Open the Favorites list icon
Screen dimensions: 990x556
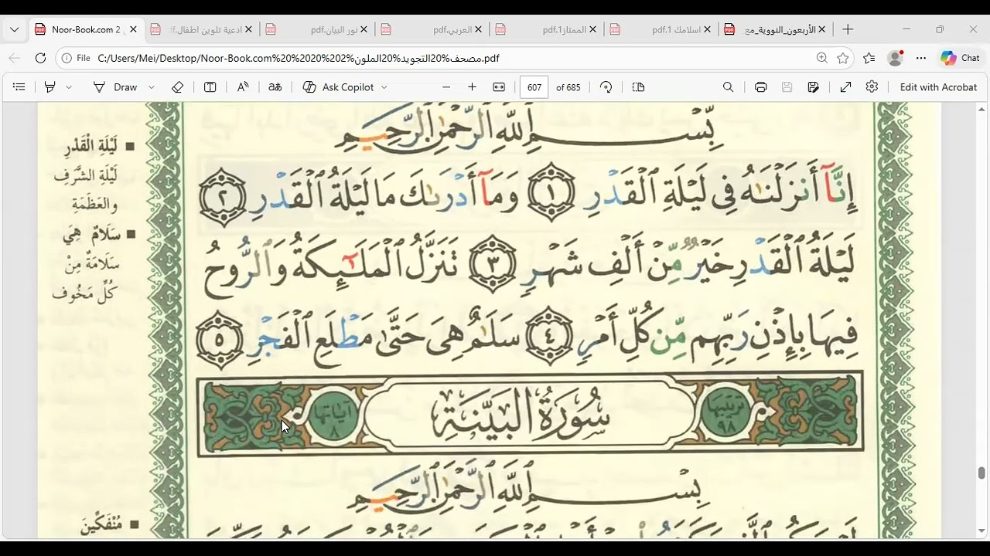point(869,58)
